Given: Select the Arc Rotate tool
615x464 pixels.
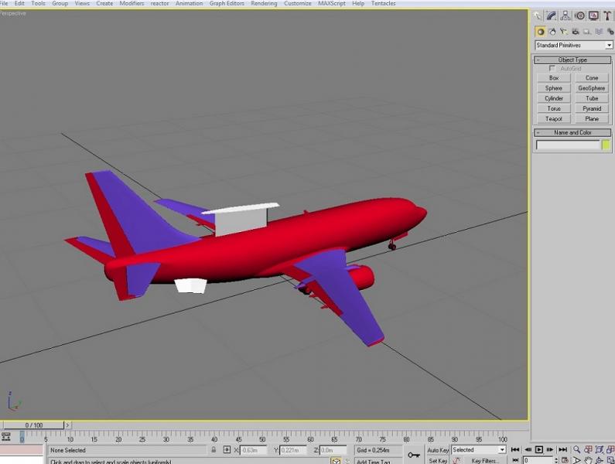Looking at the screenshot, I should [600, 460].
